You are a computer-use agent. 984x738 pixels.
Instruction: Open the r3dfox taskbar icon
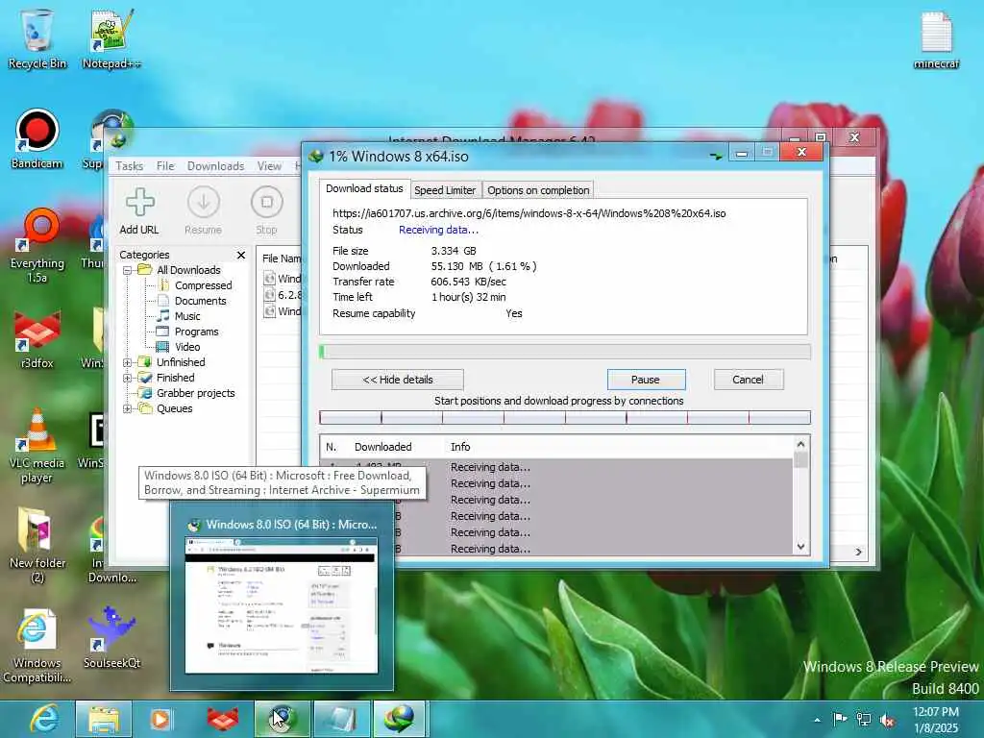[x=222, y=719]
